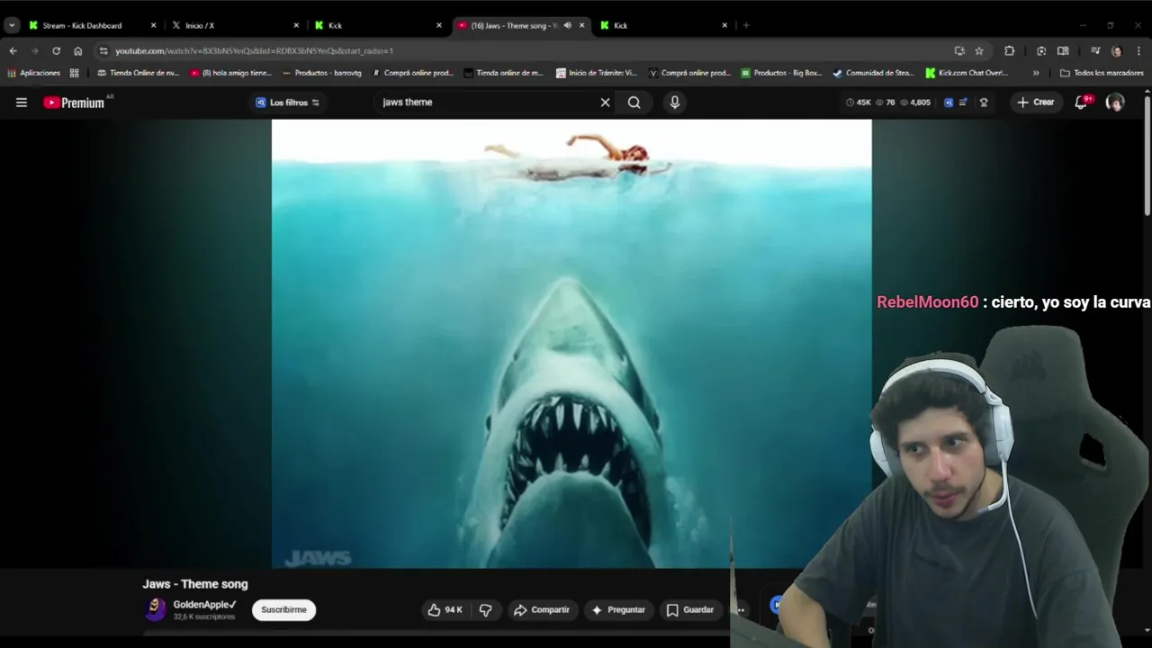1152x648 pixels.
Task: Click the '45K' stat in YouTube header
Action: [x=858, y=103]
